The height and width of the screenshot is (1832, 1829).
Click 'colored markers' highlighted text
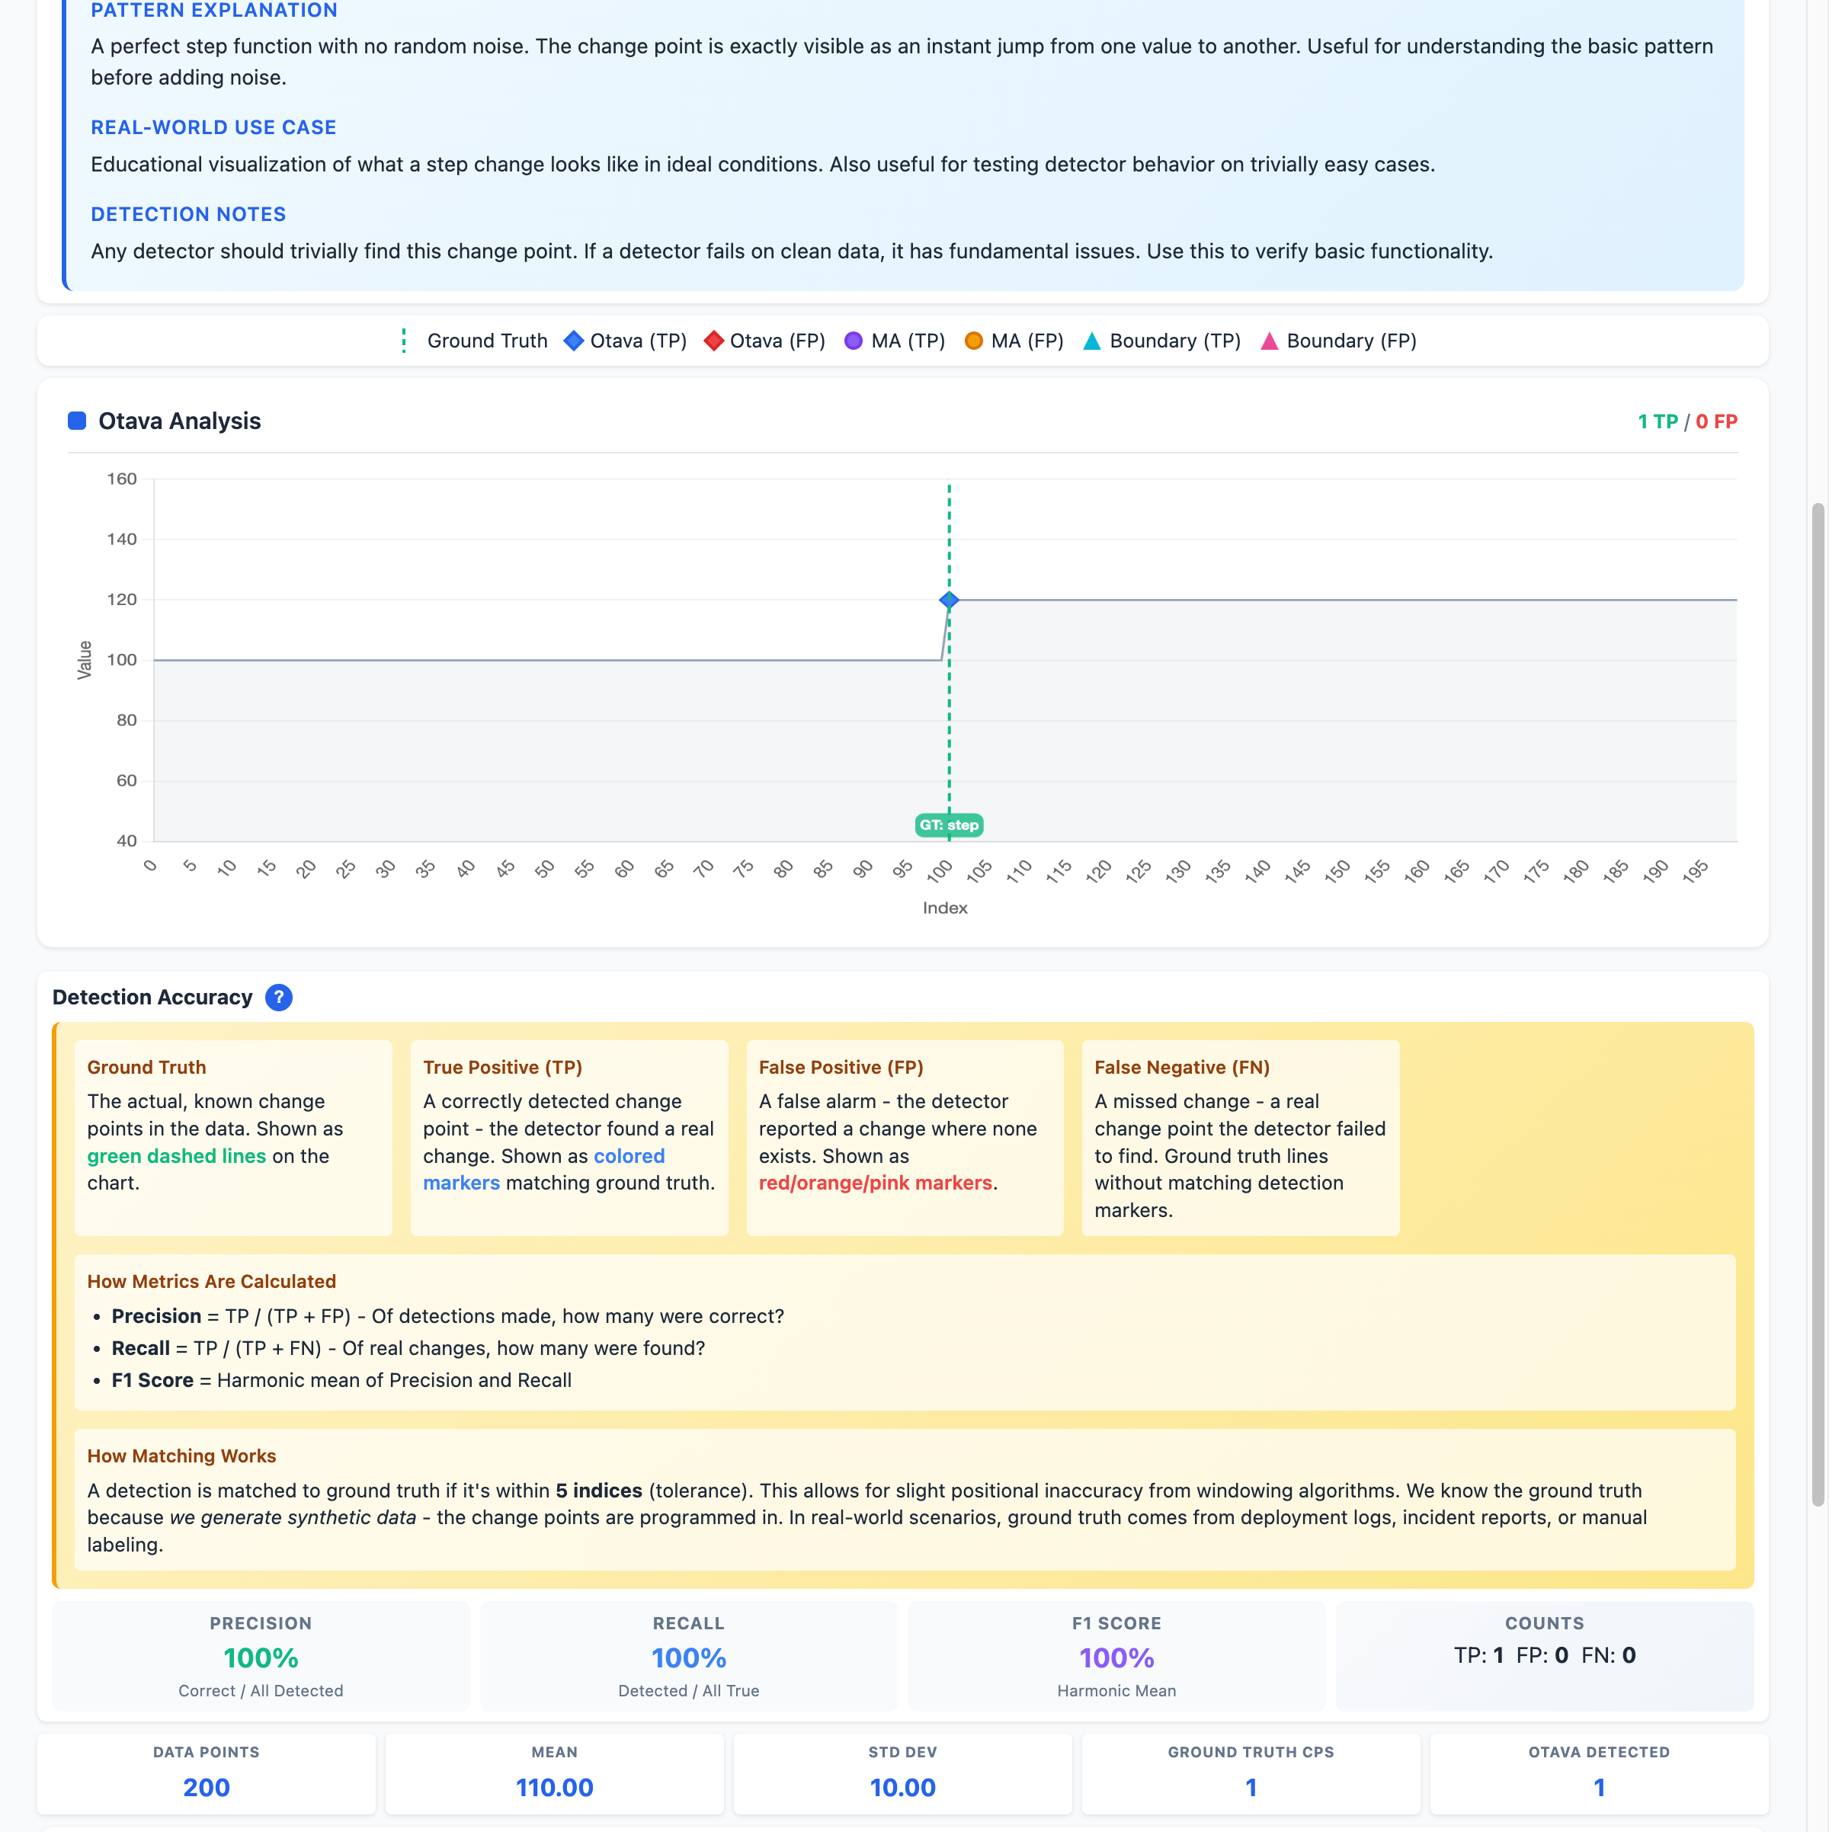(544, 1169)
